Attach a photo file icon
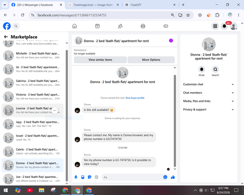This screenshot has width=244, height=195. [83, 177]
